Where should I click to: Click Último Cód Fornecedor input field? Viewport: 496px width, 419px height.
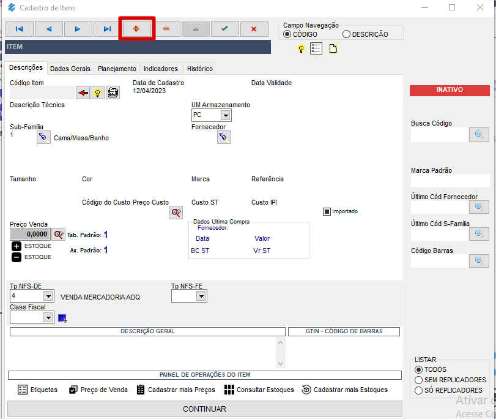439,207
